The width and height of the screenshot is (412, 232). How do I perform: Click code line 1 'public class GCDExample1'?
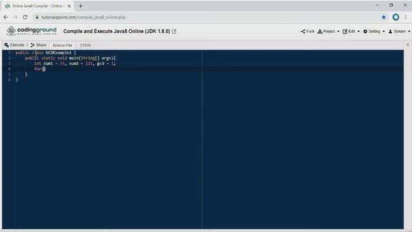point(46,53)
